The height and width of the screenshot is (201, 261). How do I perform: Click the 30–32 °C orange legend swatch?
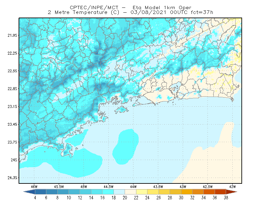pyautogui.click(x=187, y=192)
